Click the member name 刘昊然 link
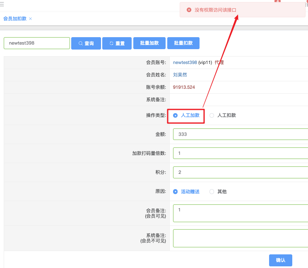Viewport: 308px width, 268px height. [180, 75]
